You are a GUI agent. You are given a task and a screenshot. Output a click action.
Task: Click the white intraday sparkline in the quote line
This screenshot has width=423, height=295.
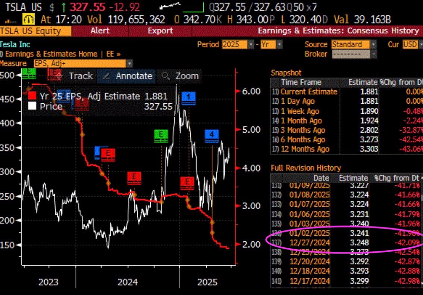coord(170,6)
